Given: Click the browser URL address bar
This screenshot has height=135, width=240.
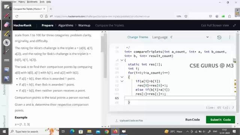Looking at the screenshot, I should click(x=102, y=16).
